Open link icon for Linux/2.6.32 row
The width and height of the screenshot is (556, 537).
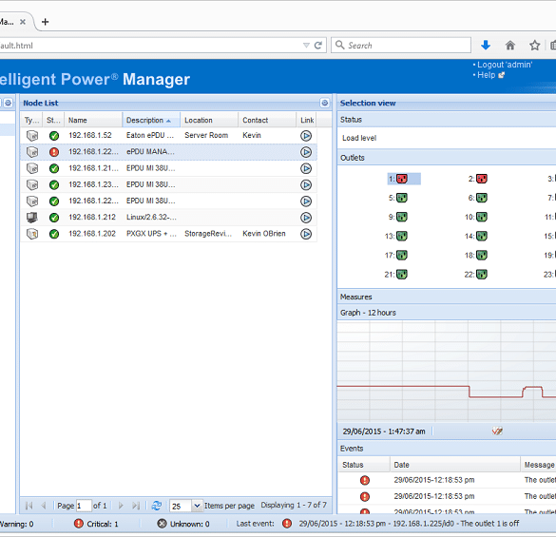306,217
